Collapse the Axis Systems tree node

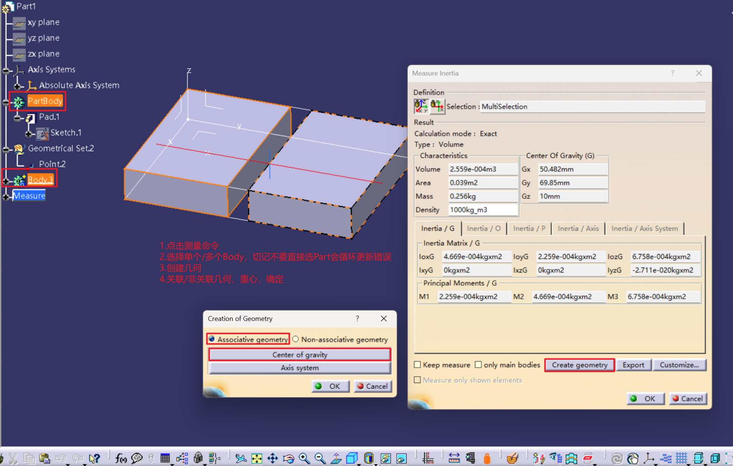point(6,71)
